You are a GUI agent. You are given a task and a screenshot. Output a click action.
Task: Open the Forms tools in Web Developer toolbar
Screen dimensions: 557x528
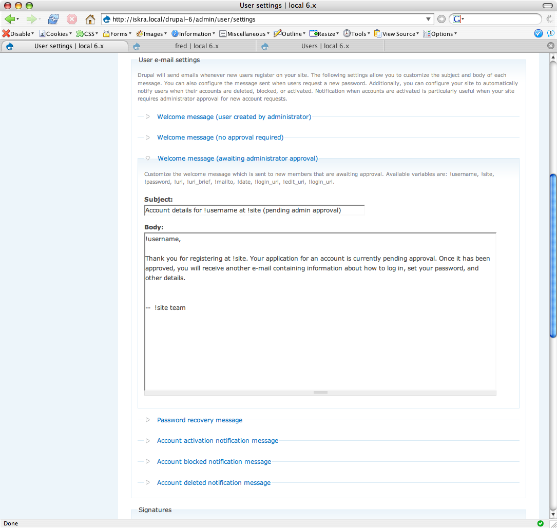[117, 33]
